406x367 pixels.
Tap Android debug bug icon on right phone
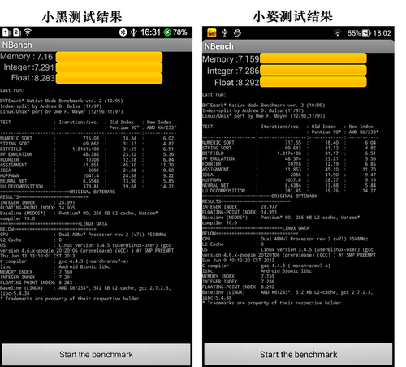coord(237,33)
